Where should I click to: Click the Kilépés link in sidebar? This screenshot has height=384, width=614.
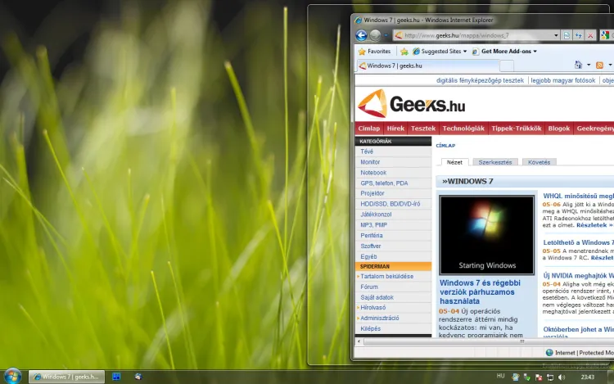tap(370, 328)
